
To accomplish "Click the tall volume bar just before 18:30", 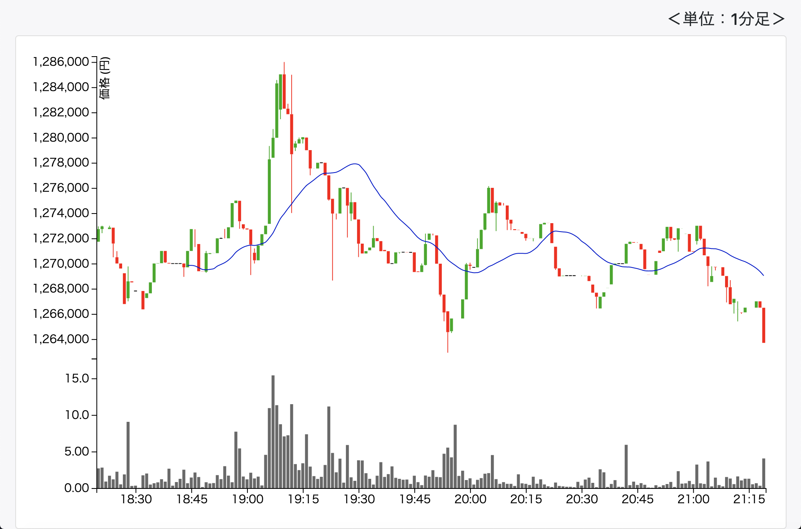I will (128, 455).
